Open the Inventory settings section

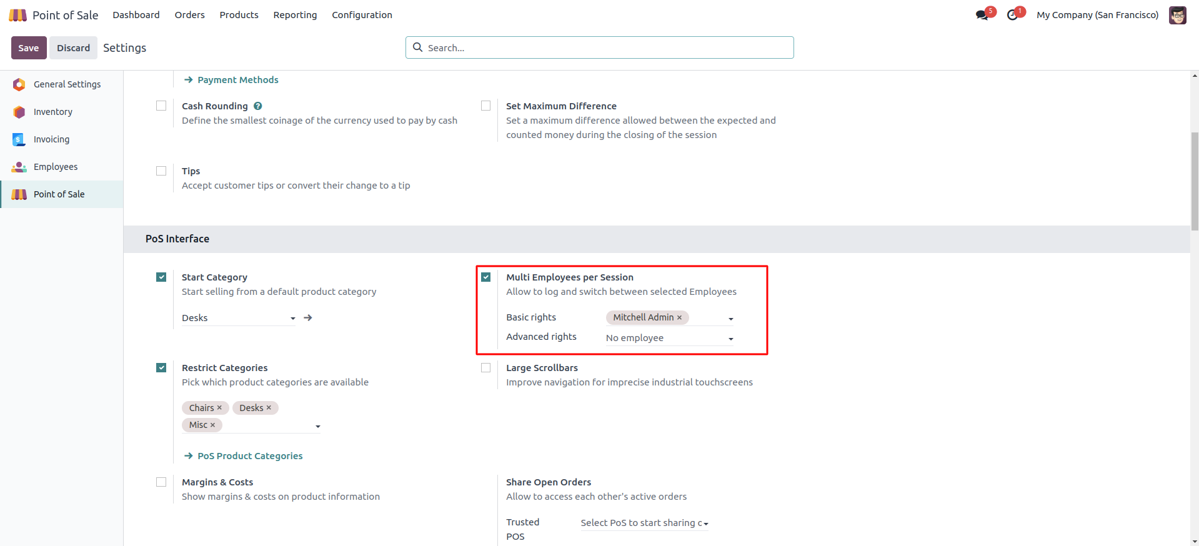coord(53,112)
